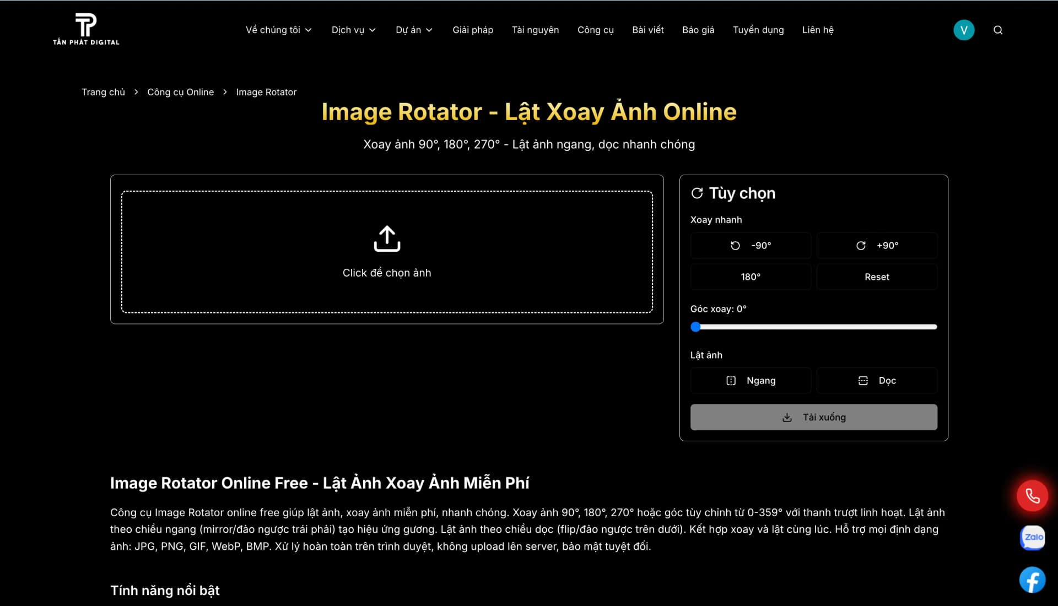Viewport: 1058px width, 606px height.
Task: Flip the image vertically with Dọc
Action: (877, 380)
